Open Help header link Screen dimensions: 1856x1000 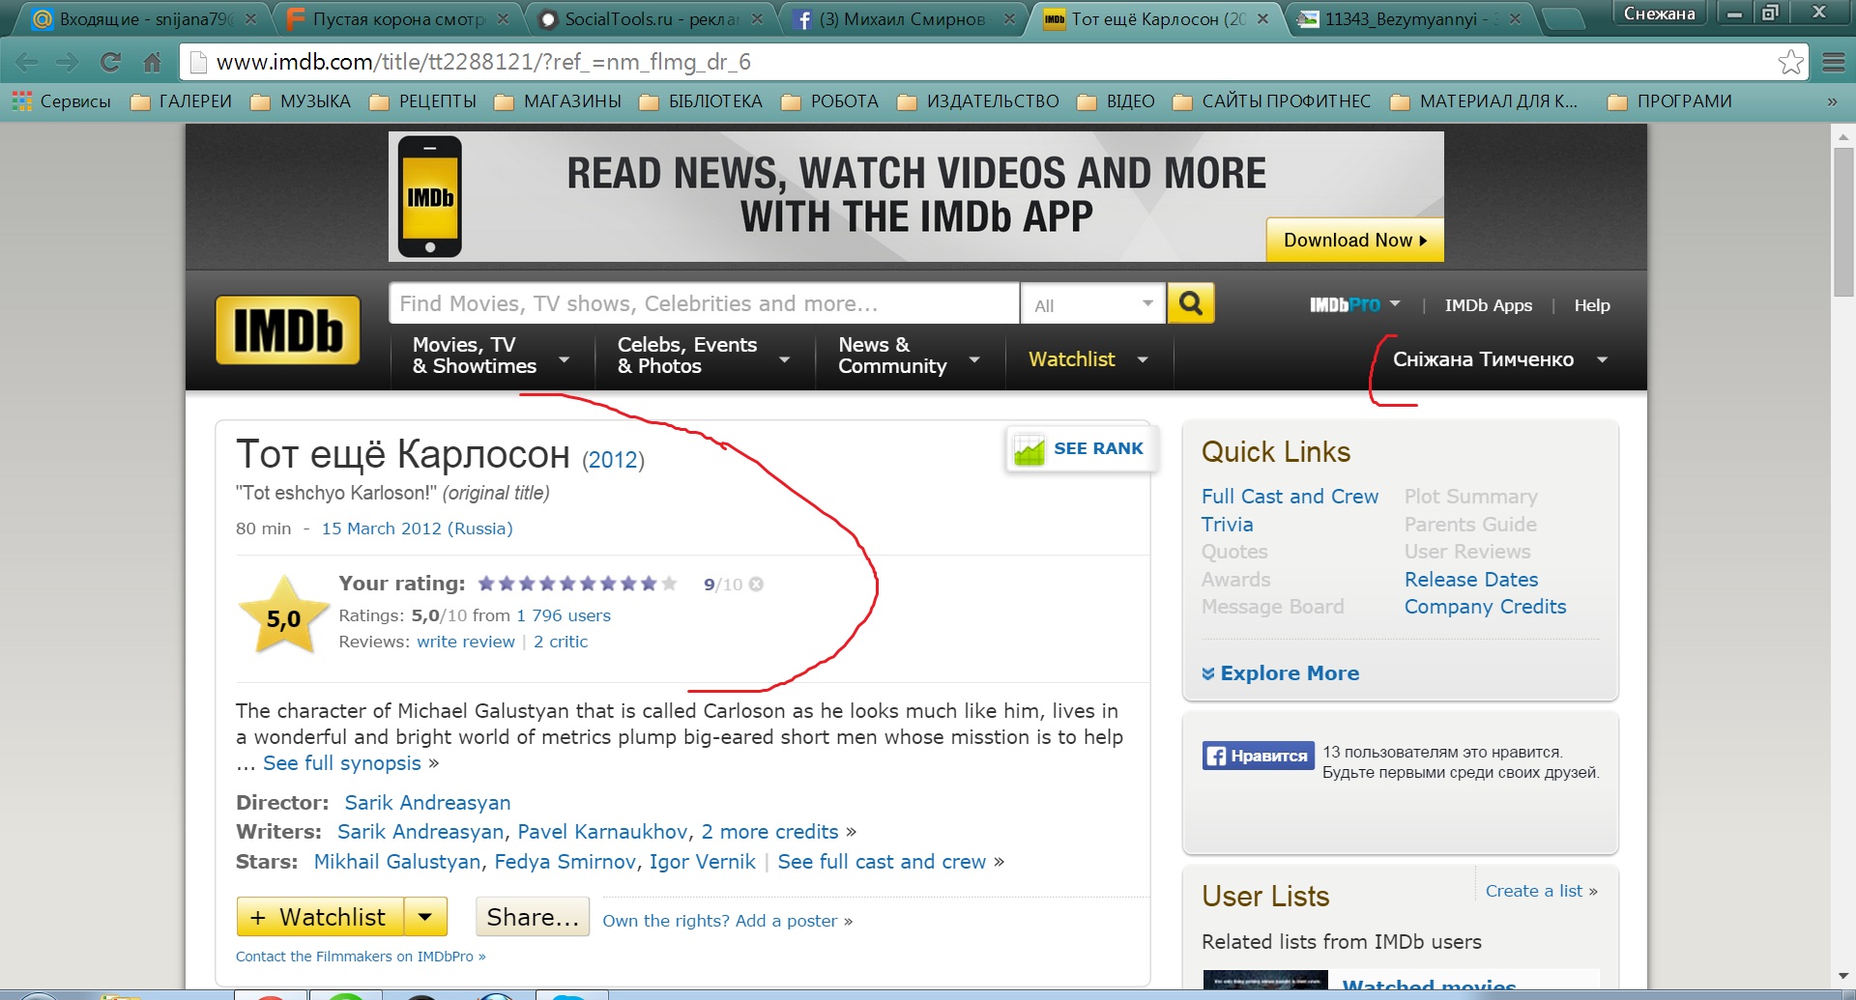tap(1591, 305)
